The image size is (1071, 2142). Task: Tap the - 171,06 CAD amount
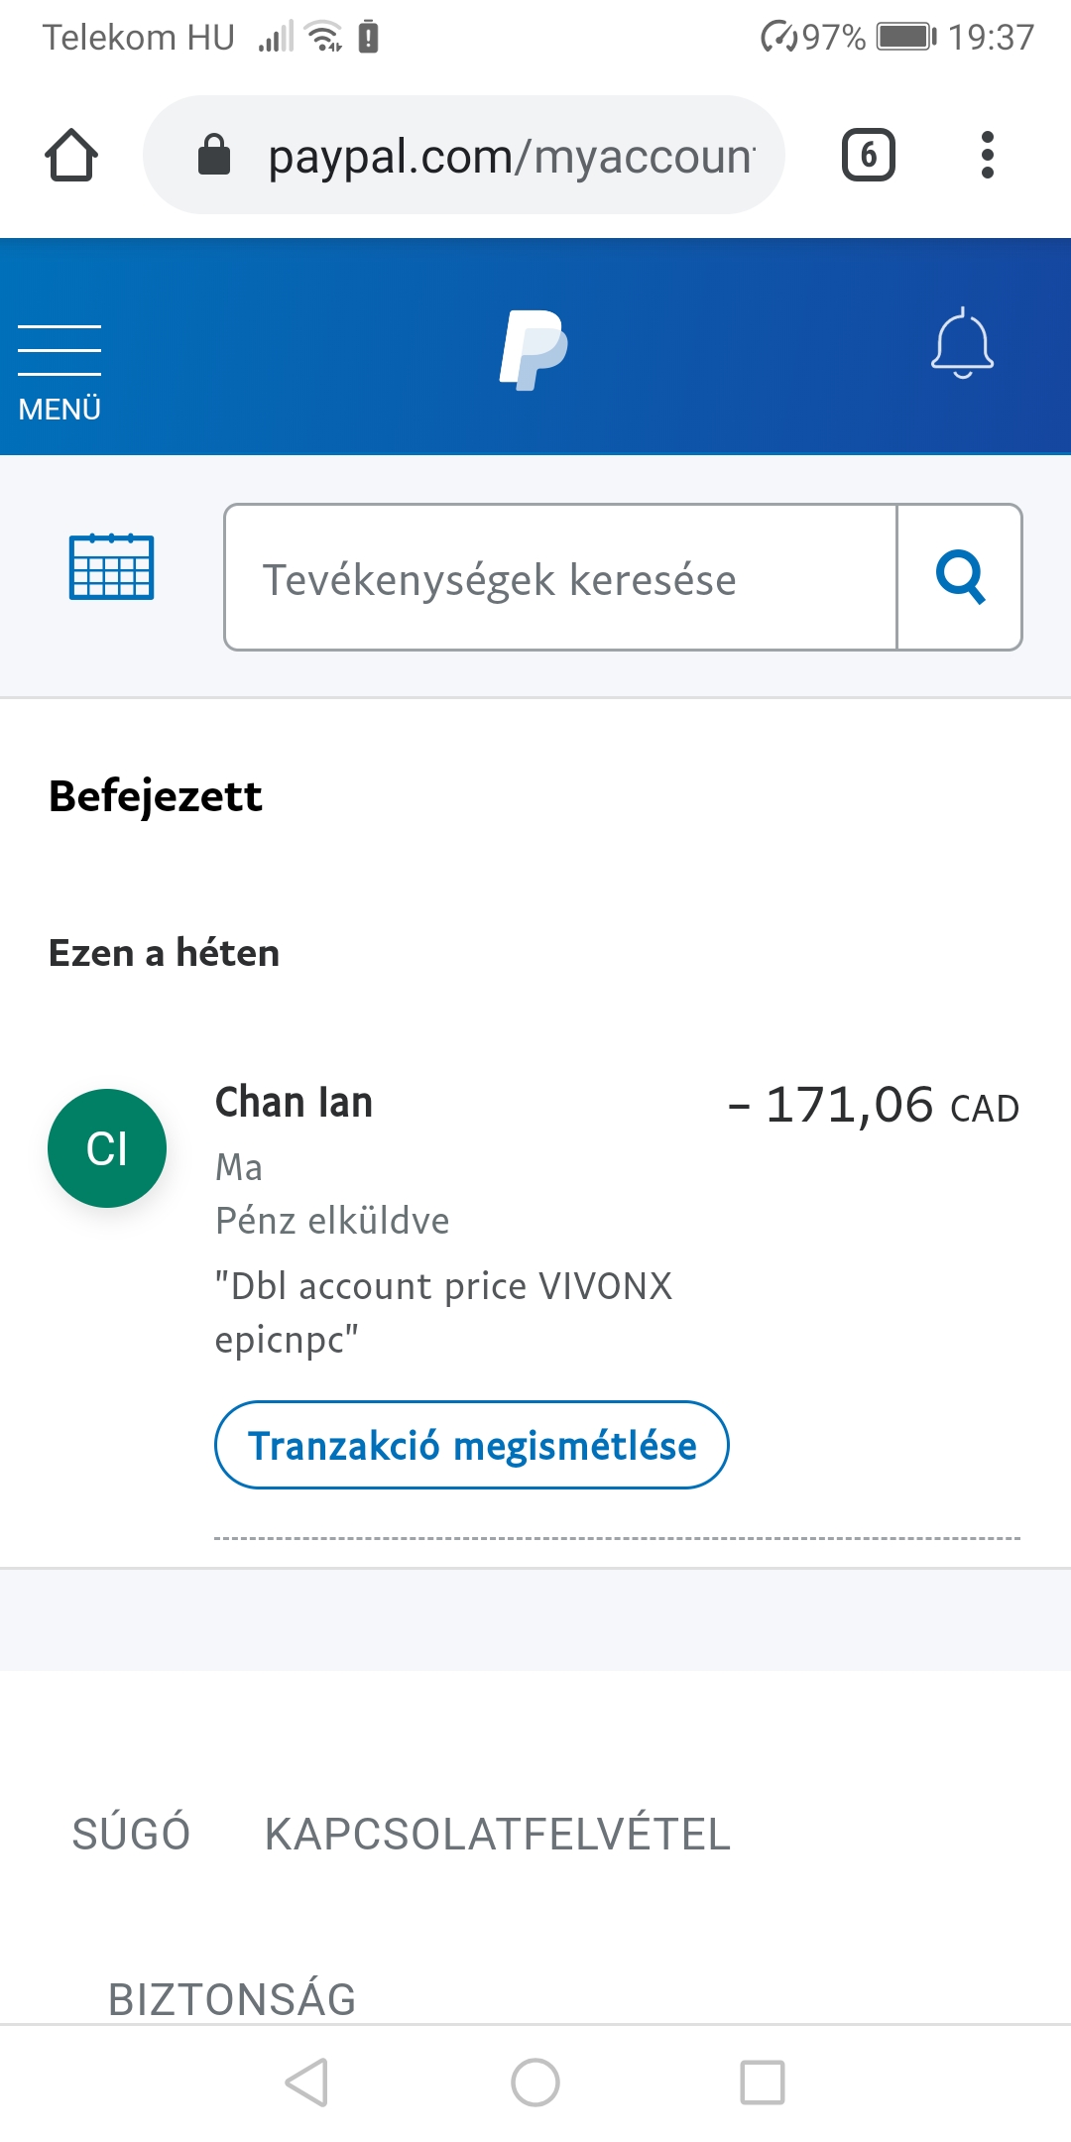point(874,1105)
